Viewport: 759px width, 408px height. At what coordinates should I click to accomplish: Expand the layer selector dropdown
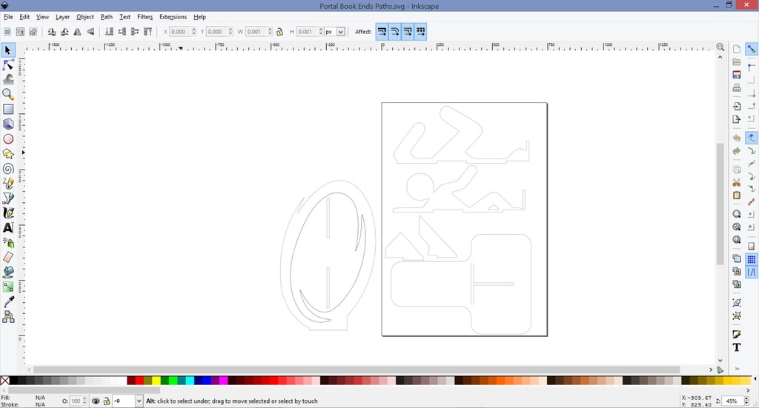tap(139, 401)
